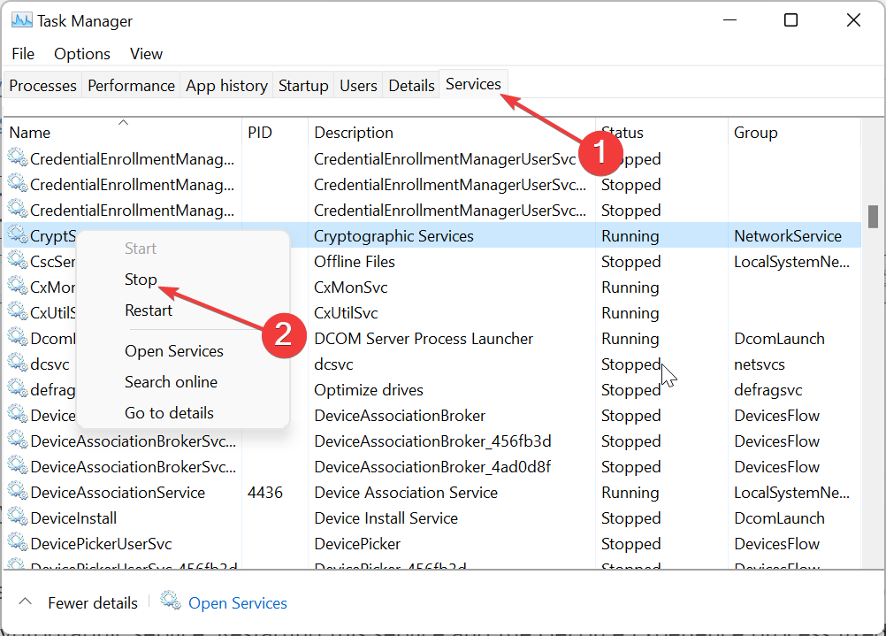The image size is (886, 636).
Task: Sort by the Group column header
Action: tap(794, 133)
